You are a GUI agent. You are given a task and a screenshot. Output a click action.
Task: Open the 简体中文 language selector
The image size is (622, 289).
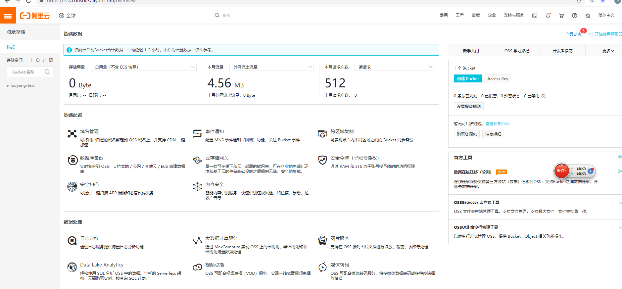pyautogui.click(x=606, y=15)
